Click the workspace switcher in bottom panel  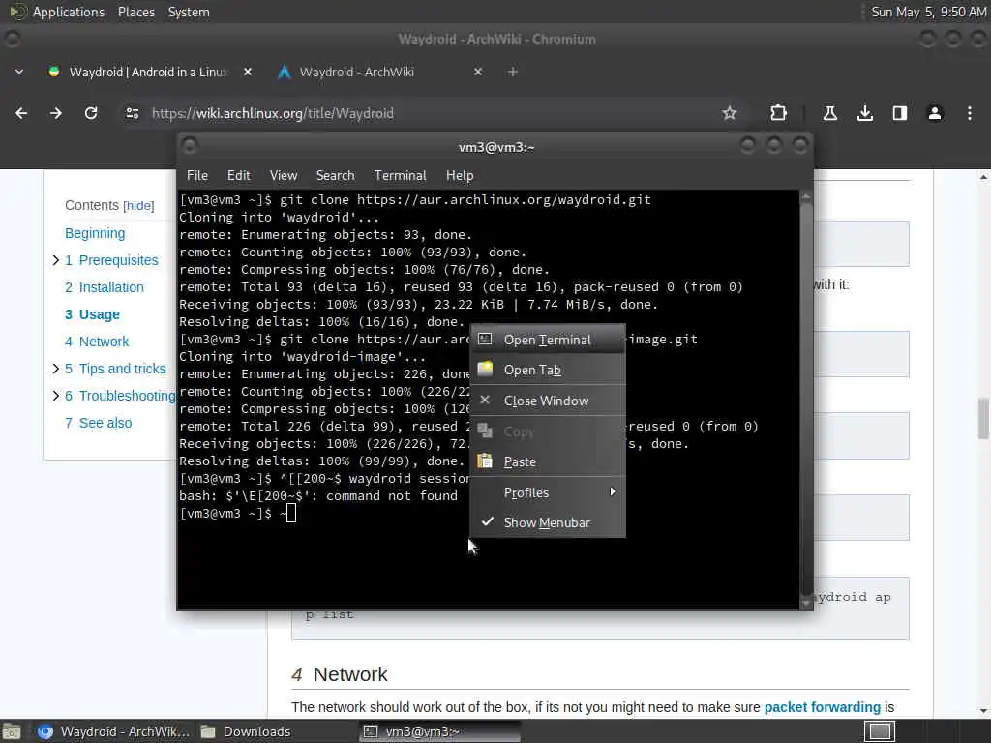(x=879, y=731)
